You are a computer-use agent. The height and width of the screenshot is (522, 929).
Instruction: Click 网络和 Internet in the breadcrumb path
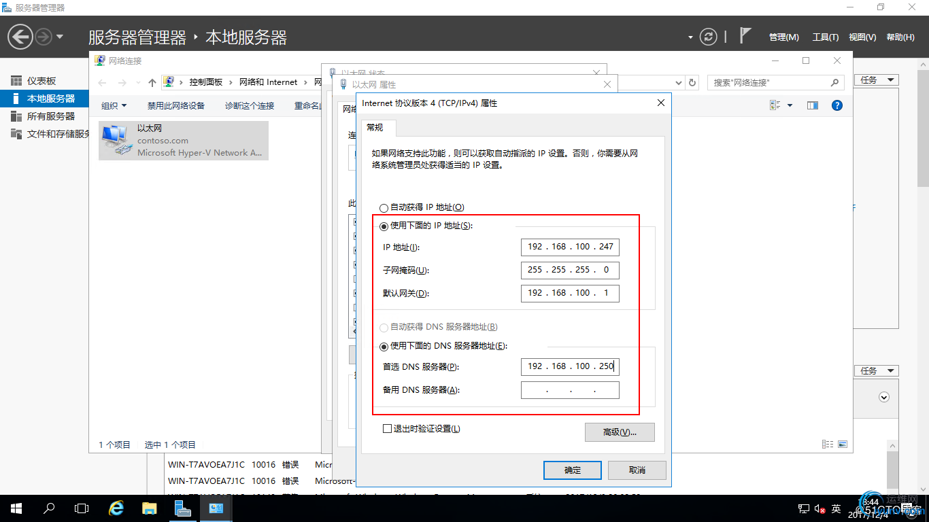point(269,82)
